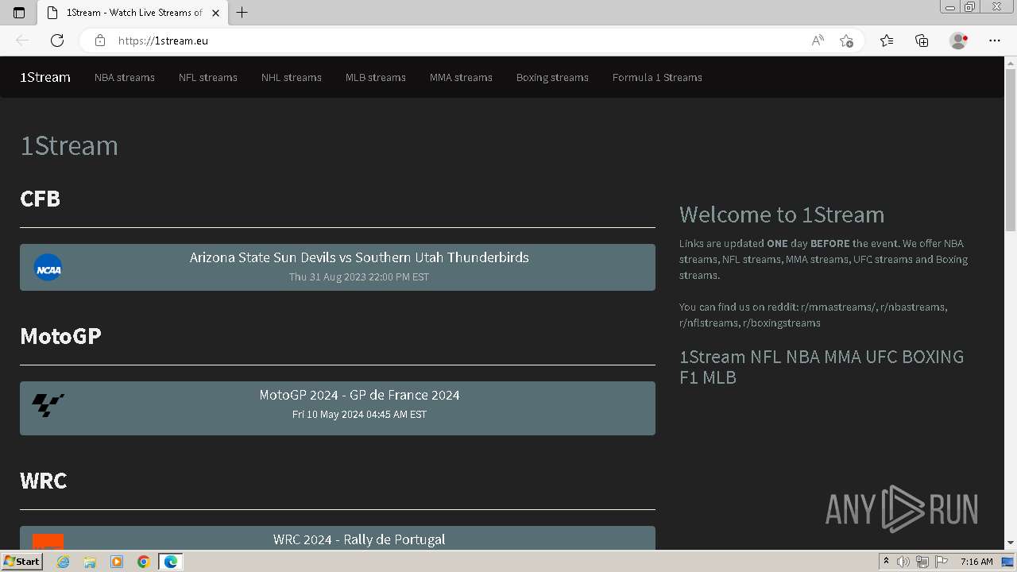The height and width of the screenshot is (572, 1017).
Task: Go to Formula 1 Streams
Action: [657, 77]
